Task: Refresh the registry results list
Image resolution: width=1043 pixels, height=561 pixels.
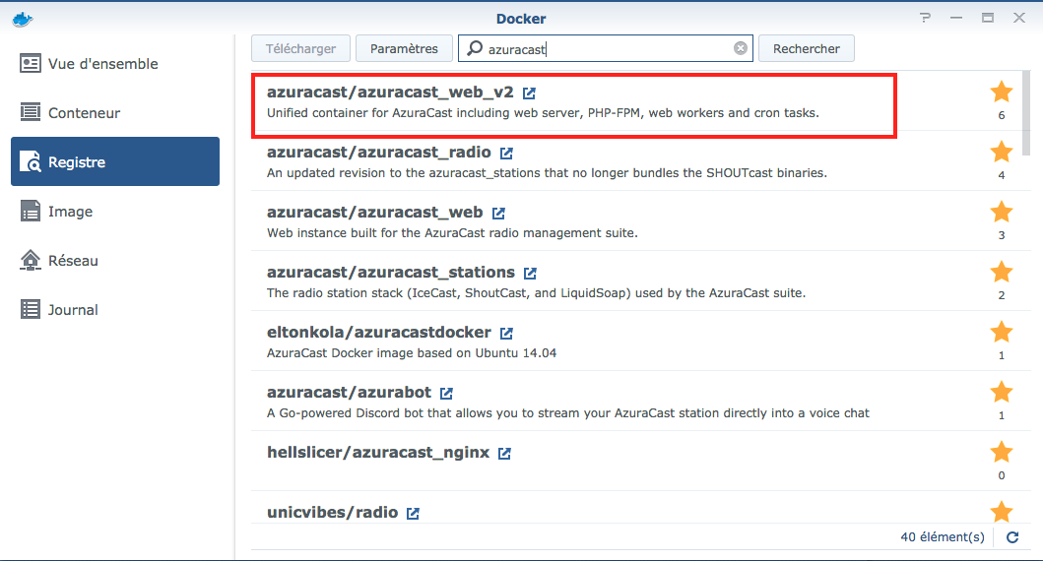Action: coord(1012,537)
